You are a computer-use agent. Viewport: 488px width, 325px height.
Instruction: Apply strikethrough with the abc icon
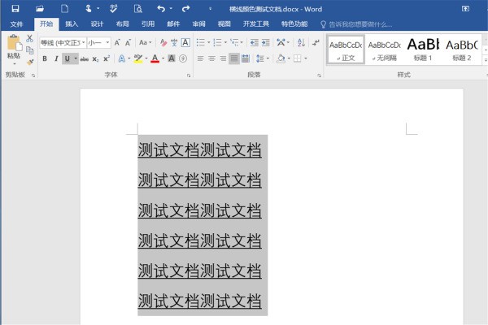pos(84,58)
